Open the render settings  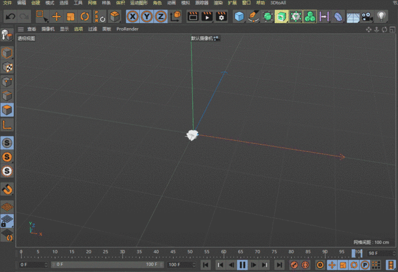click(x=221, y=17)
